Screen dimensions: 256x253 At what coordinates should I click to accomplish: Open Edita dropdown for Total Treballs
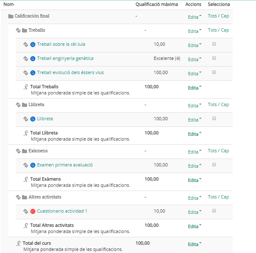tap(194, 88)
